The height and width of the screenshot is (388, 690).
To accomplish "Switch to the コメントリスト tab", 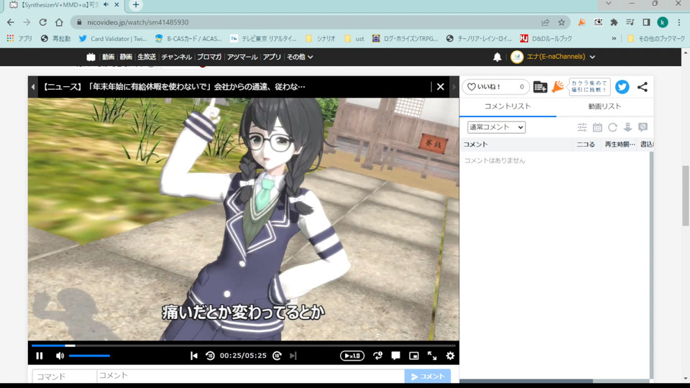I will click(x=507, y=106).
